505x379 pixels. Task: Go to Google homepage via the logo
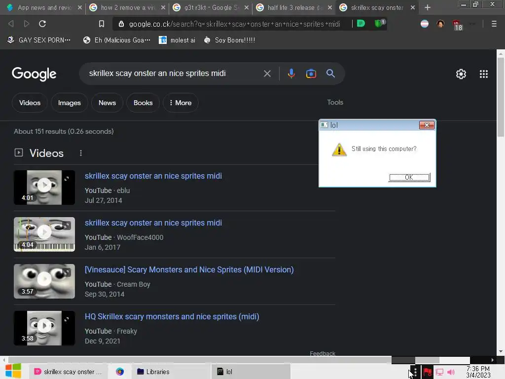pyautogui.click(x=34, y=74)
